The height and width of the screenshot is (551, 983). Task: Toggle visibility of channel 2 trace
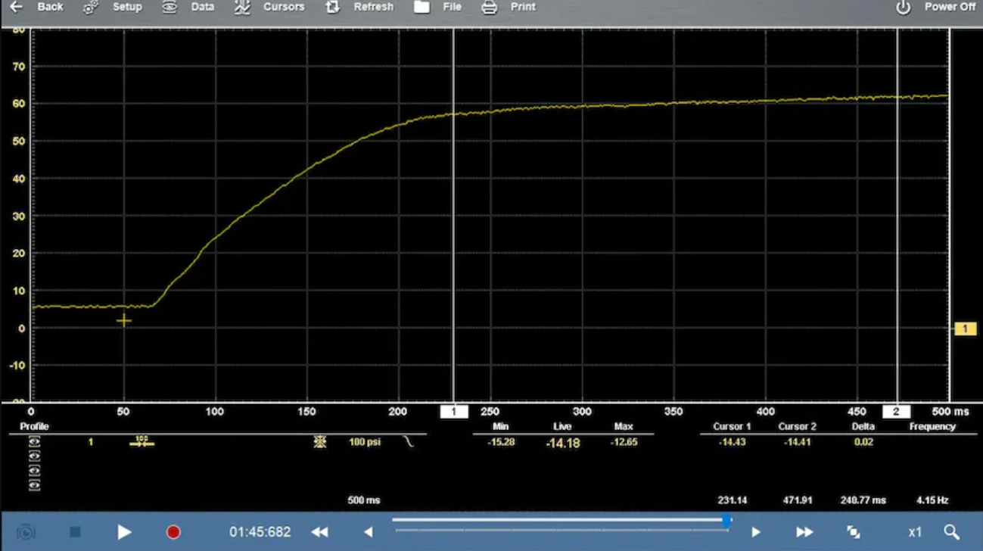[34, 456]
